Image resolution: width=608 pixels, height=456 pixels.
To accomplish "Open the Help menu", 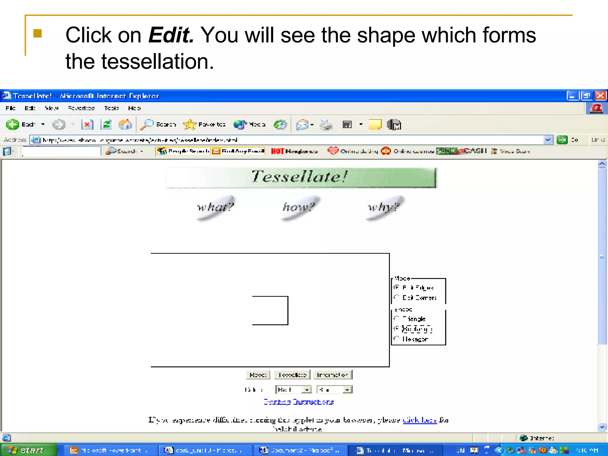I will [134, 108].
